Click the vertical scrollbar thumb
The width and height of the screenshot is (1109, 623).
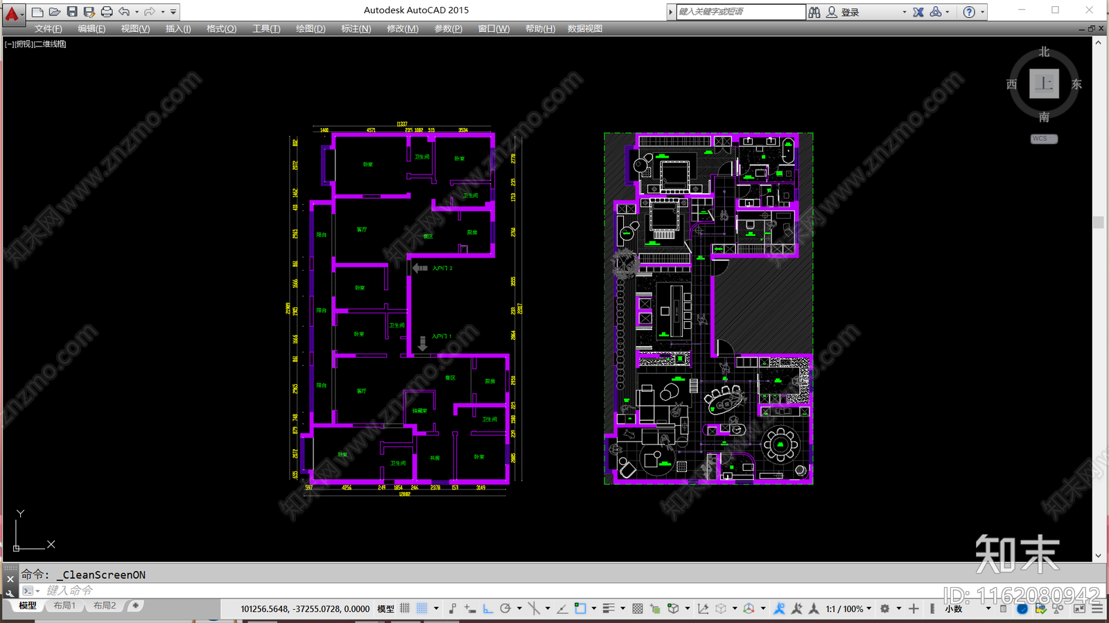1098,222
